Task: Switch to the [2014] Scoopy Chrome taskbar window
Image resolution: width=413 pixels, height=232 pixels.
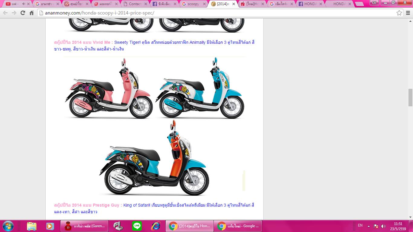Action: tap(189, 226)
